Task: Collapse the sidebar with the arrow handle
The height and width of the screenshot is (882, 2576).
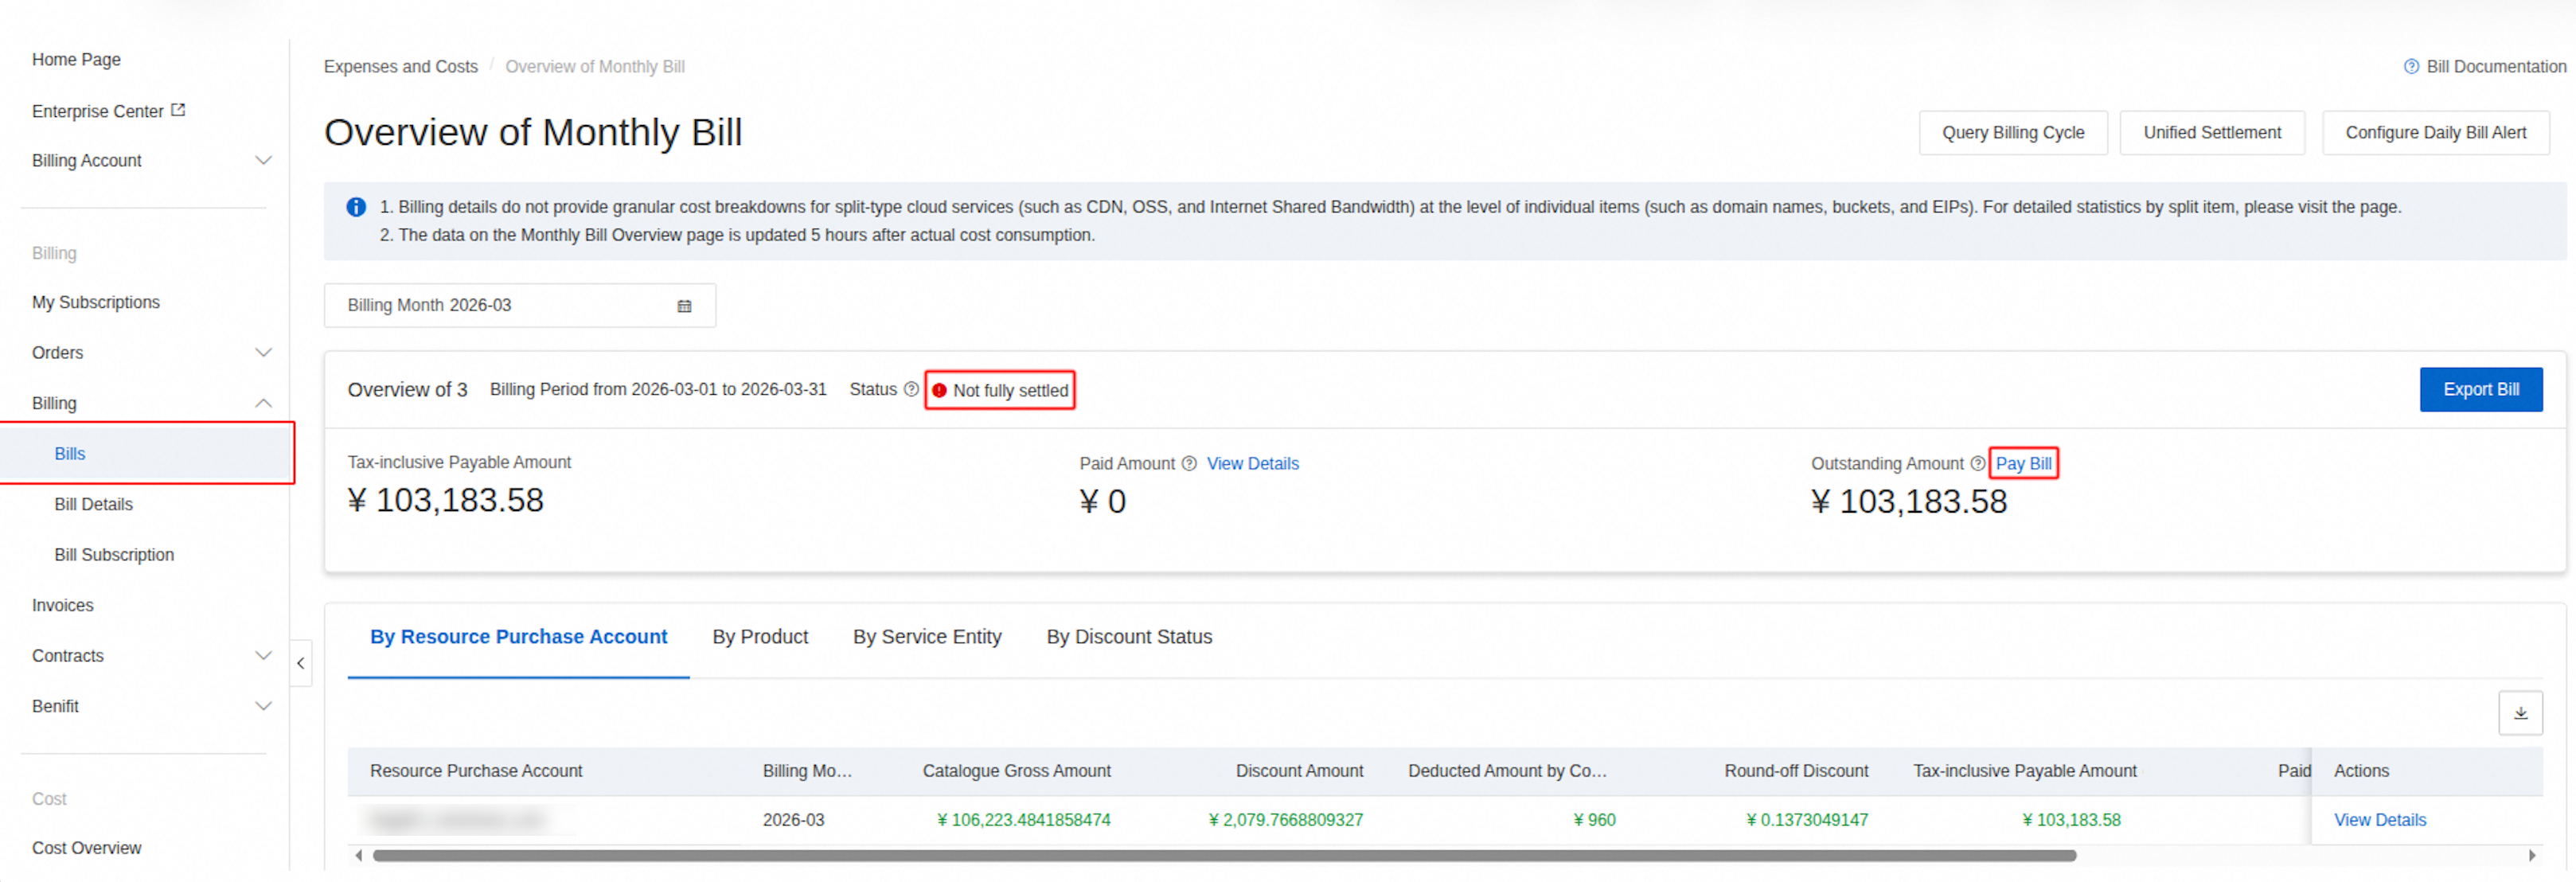Action: tap(301, 663)
